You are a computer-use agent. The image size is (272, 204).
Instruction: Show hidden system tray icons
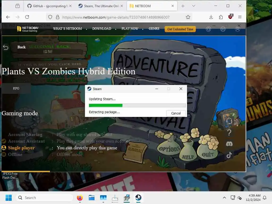[x=224, y=198]
